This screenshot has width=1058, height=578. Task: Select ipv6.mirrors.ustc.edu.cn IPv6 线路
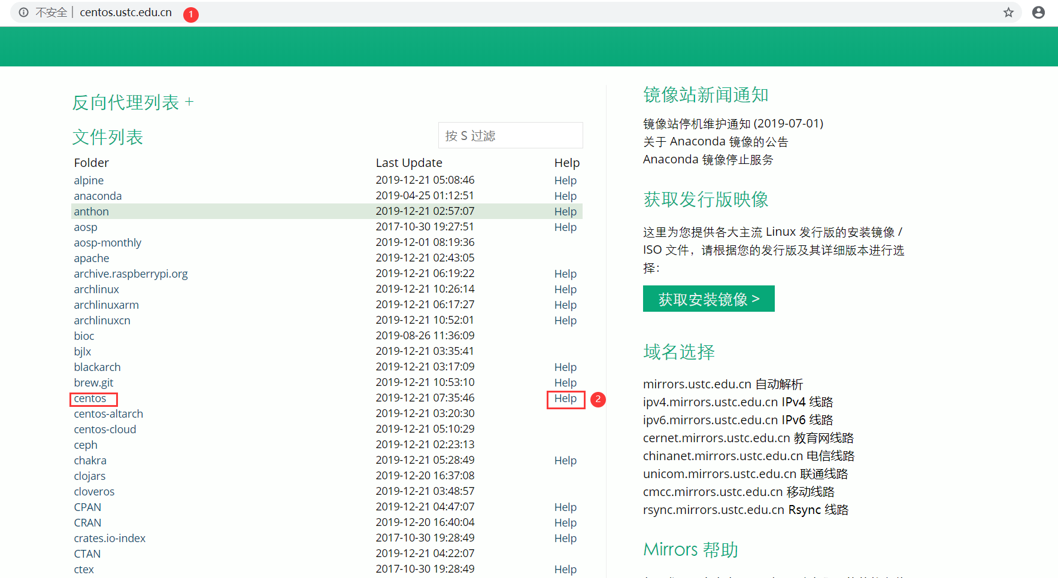point(738,420)
